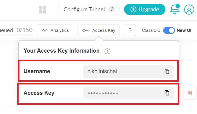This screenshot has width=197, height=114.
Task: Collapse the Access Key dropdown panel
Action: tap(98, 30)
